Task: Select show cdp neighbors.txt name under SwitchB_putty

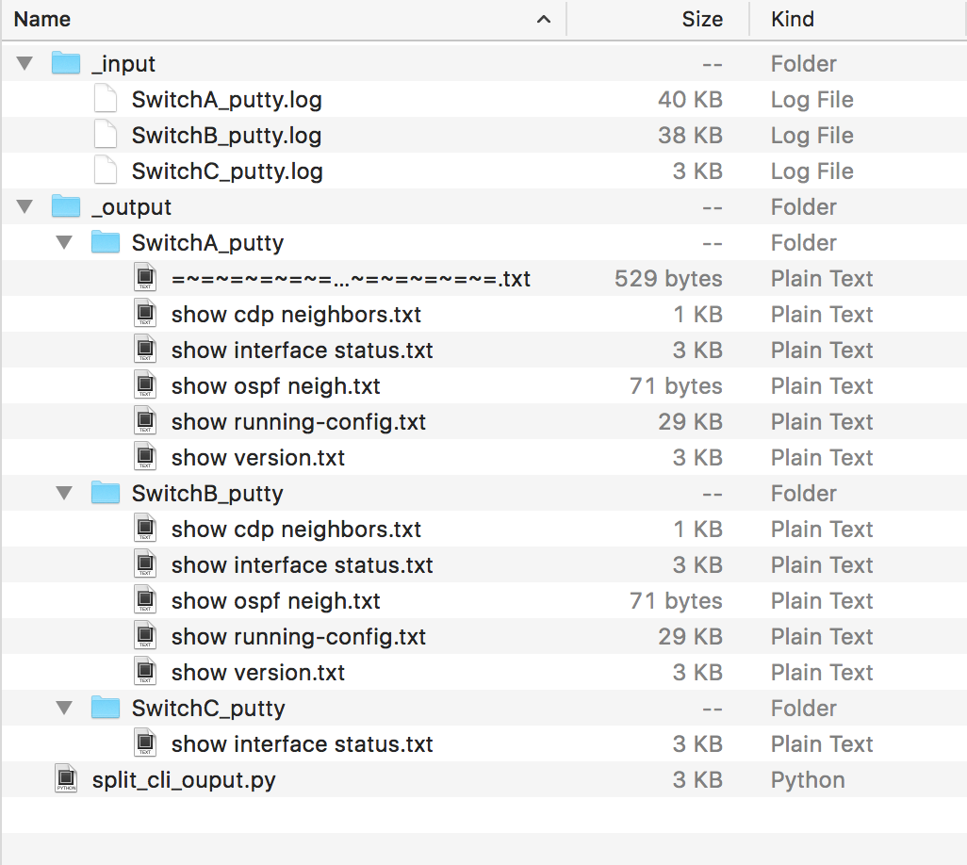Action: [x=296, y=529]
